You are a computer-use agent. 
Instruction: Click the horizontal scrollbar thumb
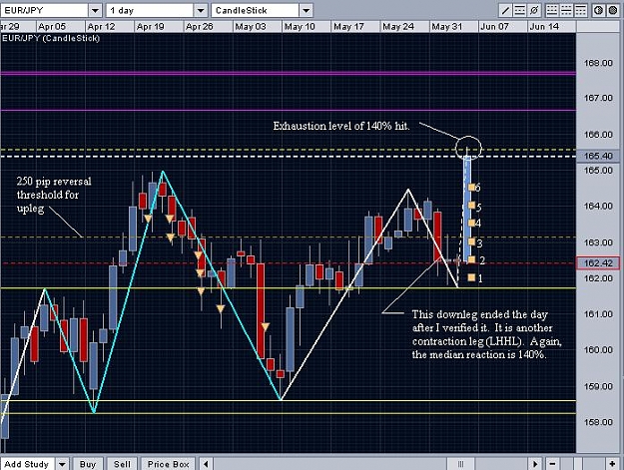coord(460,464)
